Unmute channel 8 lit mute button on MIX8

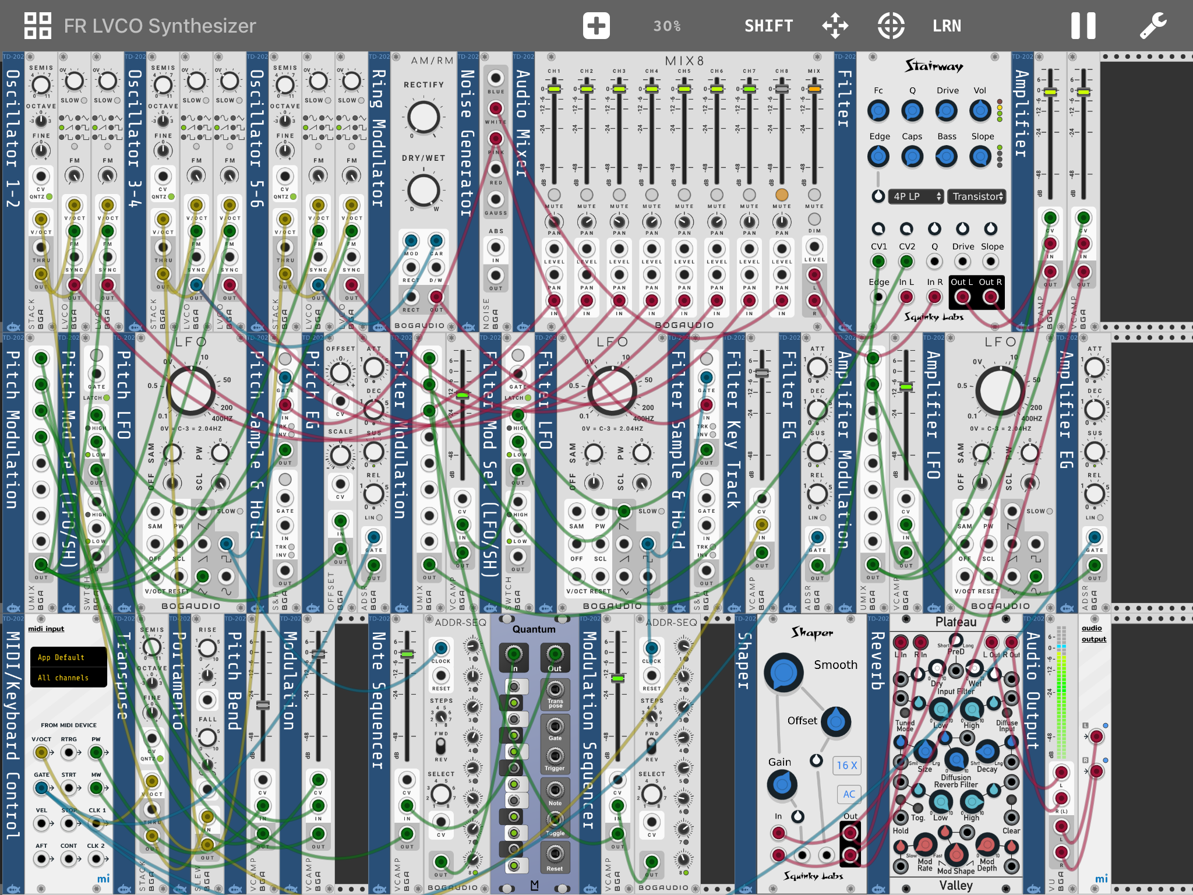click(x=782, y=195)
